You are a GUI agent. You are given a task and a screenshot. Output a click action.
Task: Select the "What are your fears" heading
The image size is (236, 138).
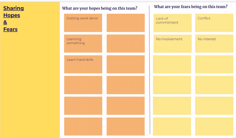click(191, 7)
